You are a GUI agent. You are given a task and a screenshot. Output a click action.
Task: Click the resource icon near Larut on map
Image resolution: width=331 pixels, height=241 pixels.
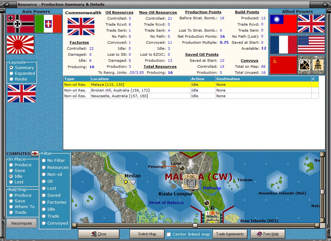click(x=182, y=168)
